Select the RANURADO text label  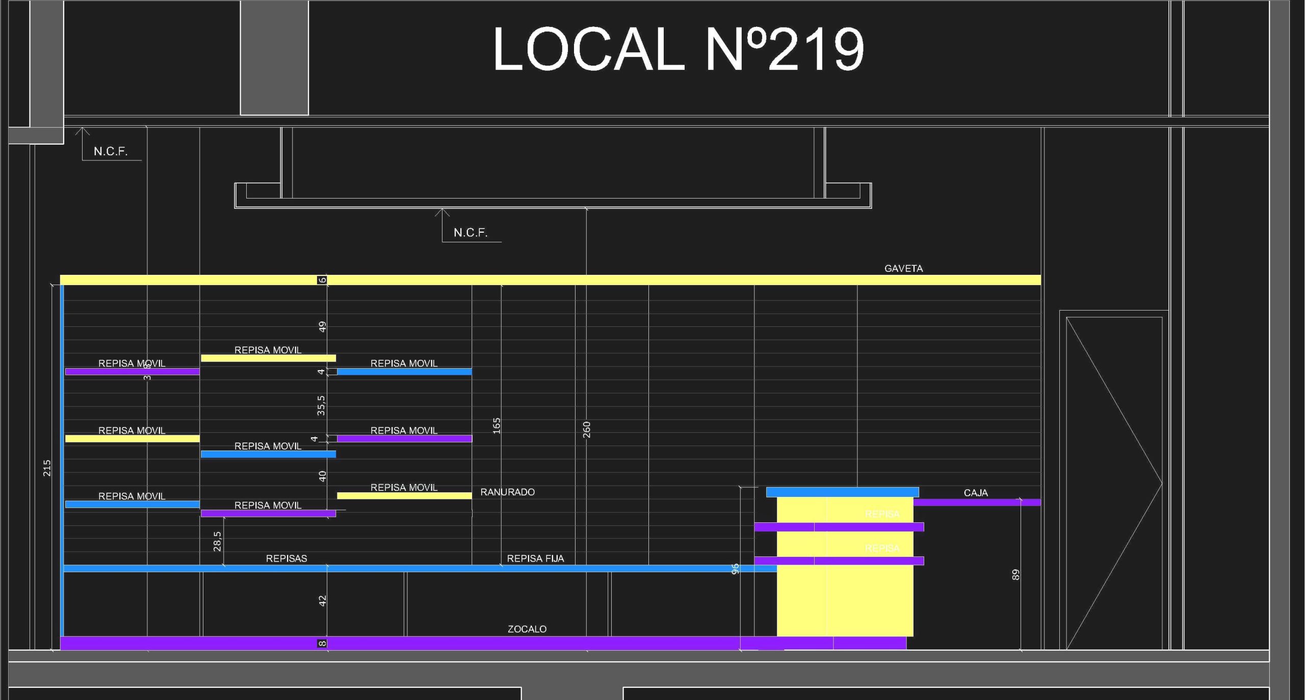pos(507,492)
